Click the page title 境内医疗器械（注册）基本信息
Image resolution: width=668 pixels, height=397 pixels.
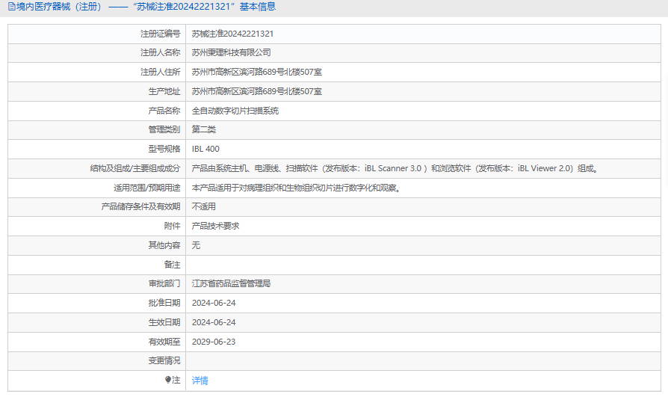point(146,7)
